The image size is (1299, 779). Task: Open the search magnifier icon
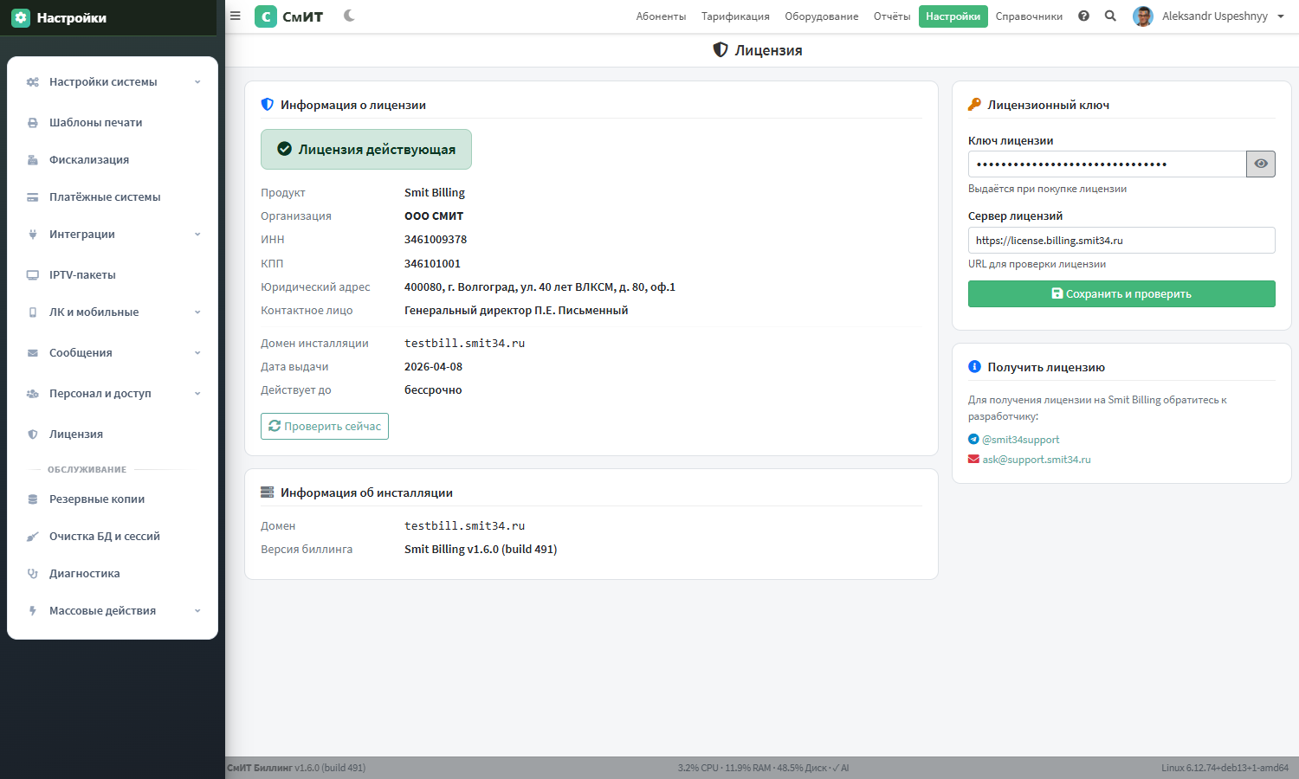tap(1110, 16)
